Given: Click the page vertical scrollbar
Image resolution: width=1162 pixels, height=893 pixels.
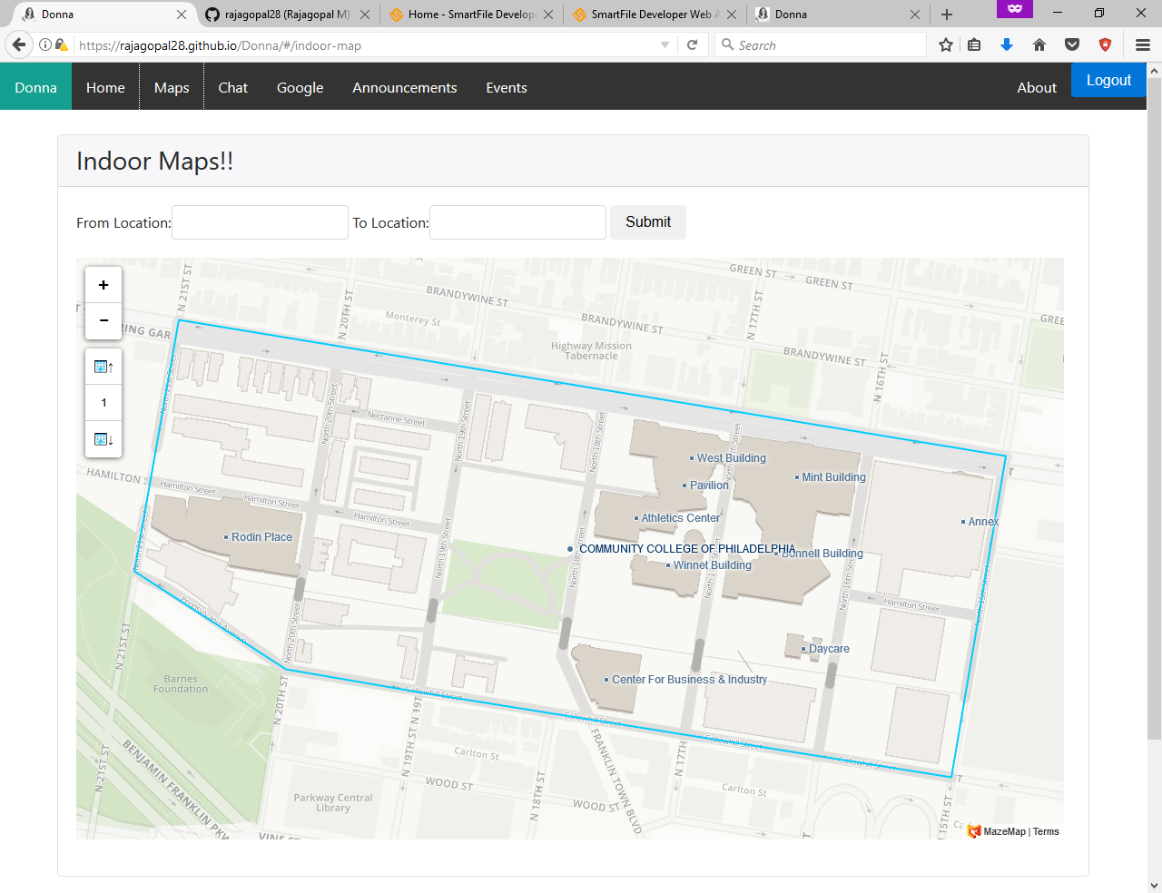Looking at the screenshot, I should [1154, 408].
